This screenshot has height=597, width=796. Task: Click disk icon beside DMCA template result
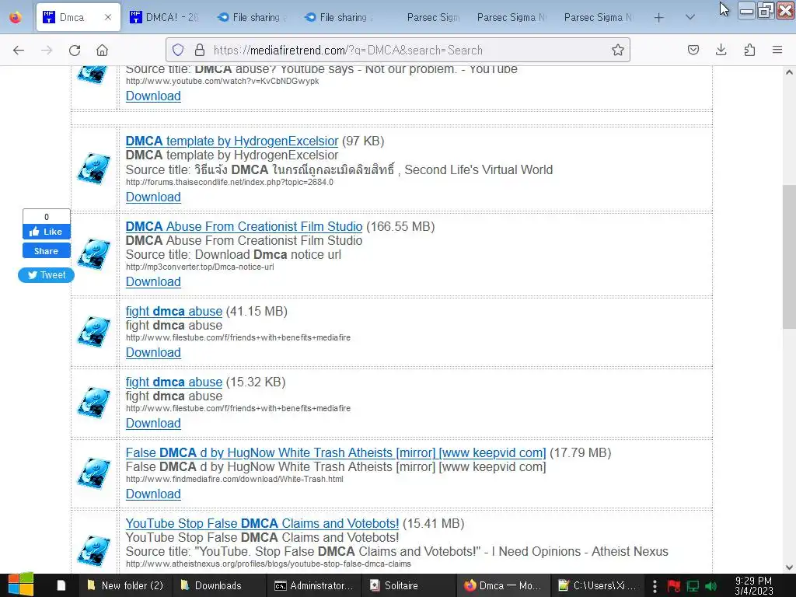pos(94,169)
